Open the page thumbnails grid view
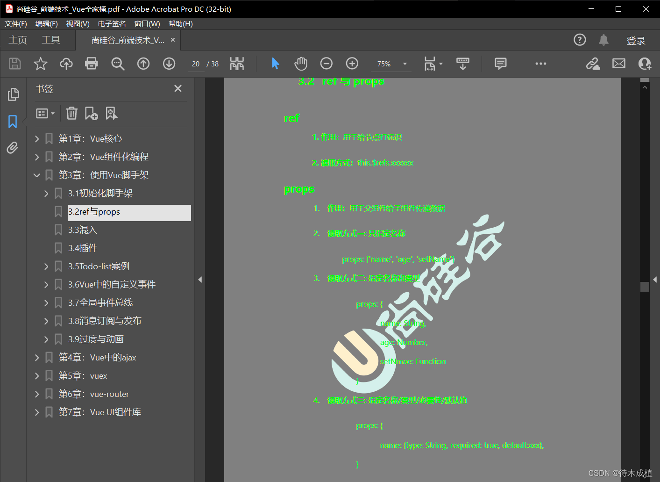This screenshot has width=660, height=482. click(x=237, y=64)
